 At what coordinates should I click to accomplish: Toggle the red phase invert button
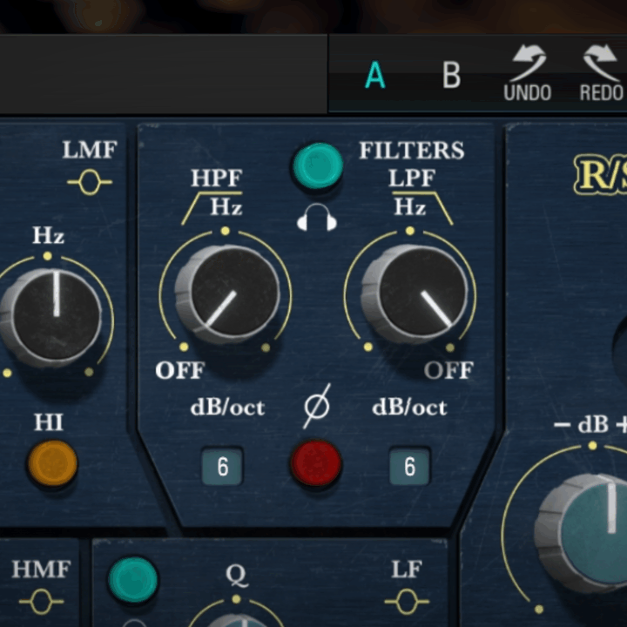coord(316,462)
